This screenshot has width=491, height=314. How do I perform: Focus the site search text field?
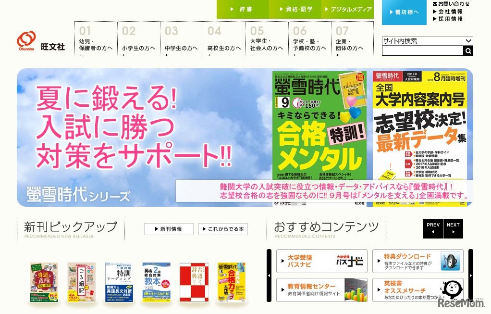[x=422, y=51]
